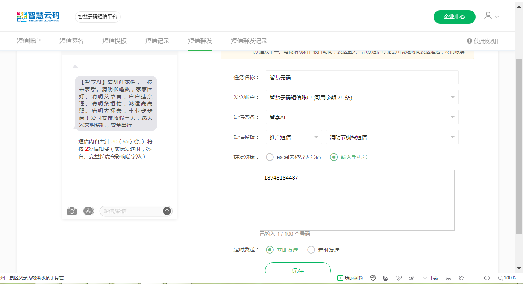Image resolution: width=523 pixels, height=284 pixels.
Task: Click the green 企业中心 button
Action: click(454, 17)
